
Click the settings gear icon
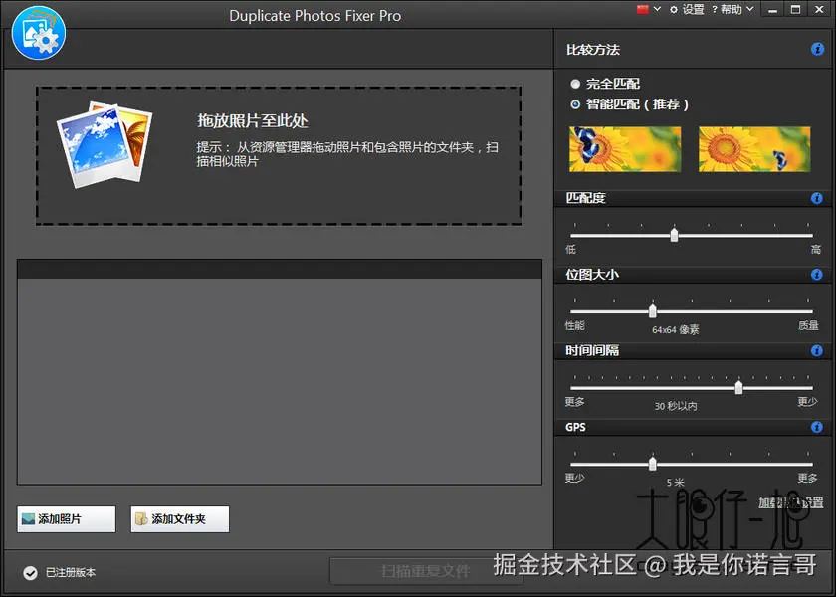click(674, 10)
